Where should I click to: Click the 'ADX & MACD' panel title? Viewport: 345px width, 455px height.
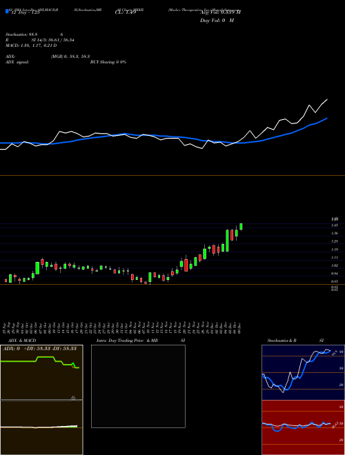coord(22,341)
